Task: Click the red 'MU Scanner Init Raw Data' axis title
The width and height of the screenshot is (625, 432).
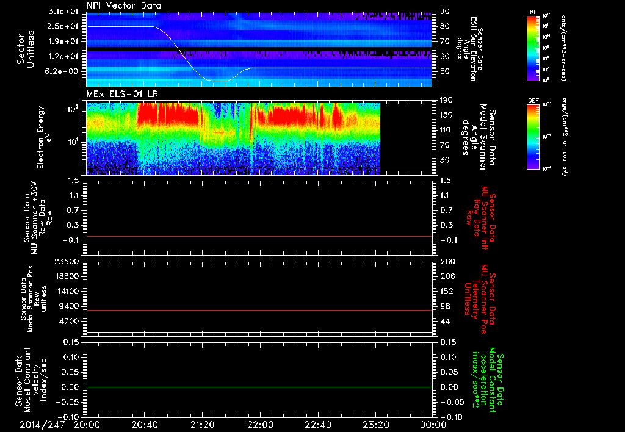Action: [x=481, y=218]
